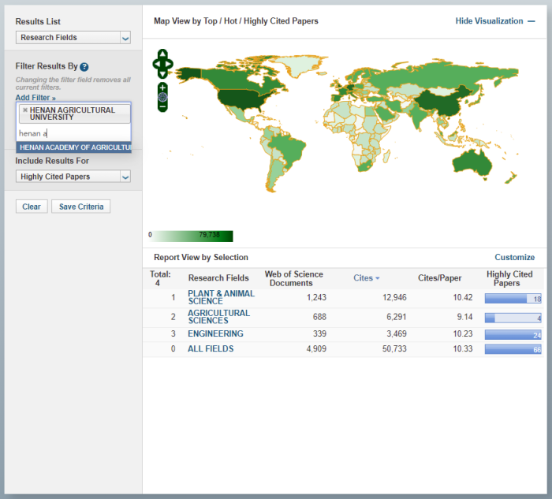The width and height of the screenshot is (552, 499).
Task: Collapse the visualization via the minus icon
Action: 531,21
